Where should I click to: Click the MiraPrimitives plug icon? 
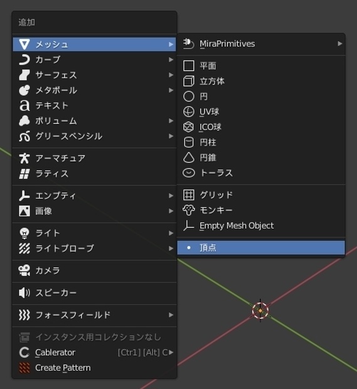click(x=189, y=44)
